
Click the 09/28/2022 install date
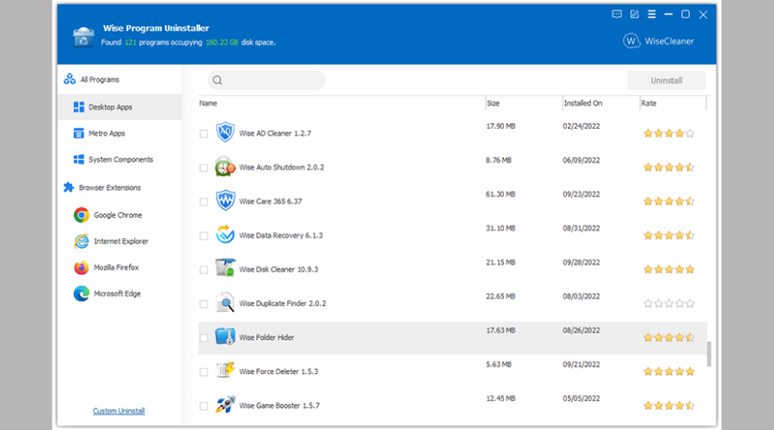coord(581,262)
